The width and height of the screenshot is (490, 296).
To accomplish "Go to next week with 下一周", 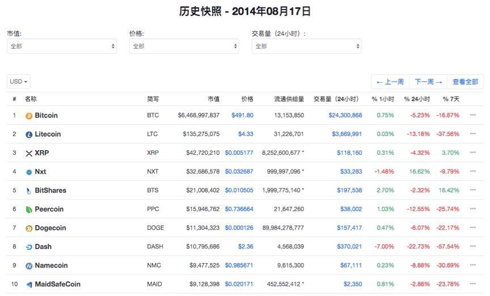I will click(x=428, y=82).
